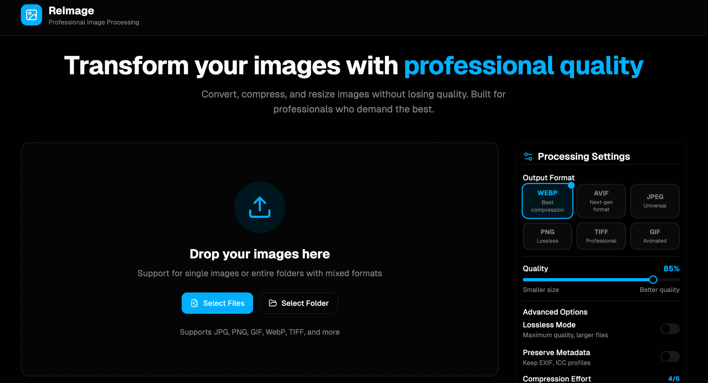
Task: Expand the Advanced Options section
Action: click(555, 312)
